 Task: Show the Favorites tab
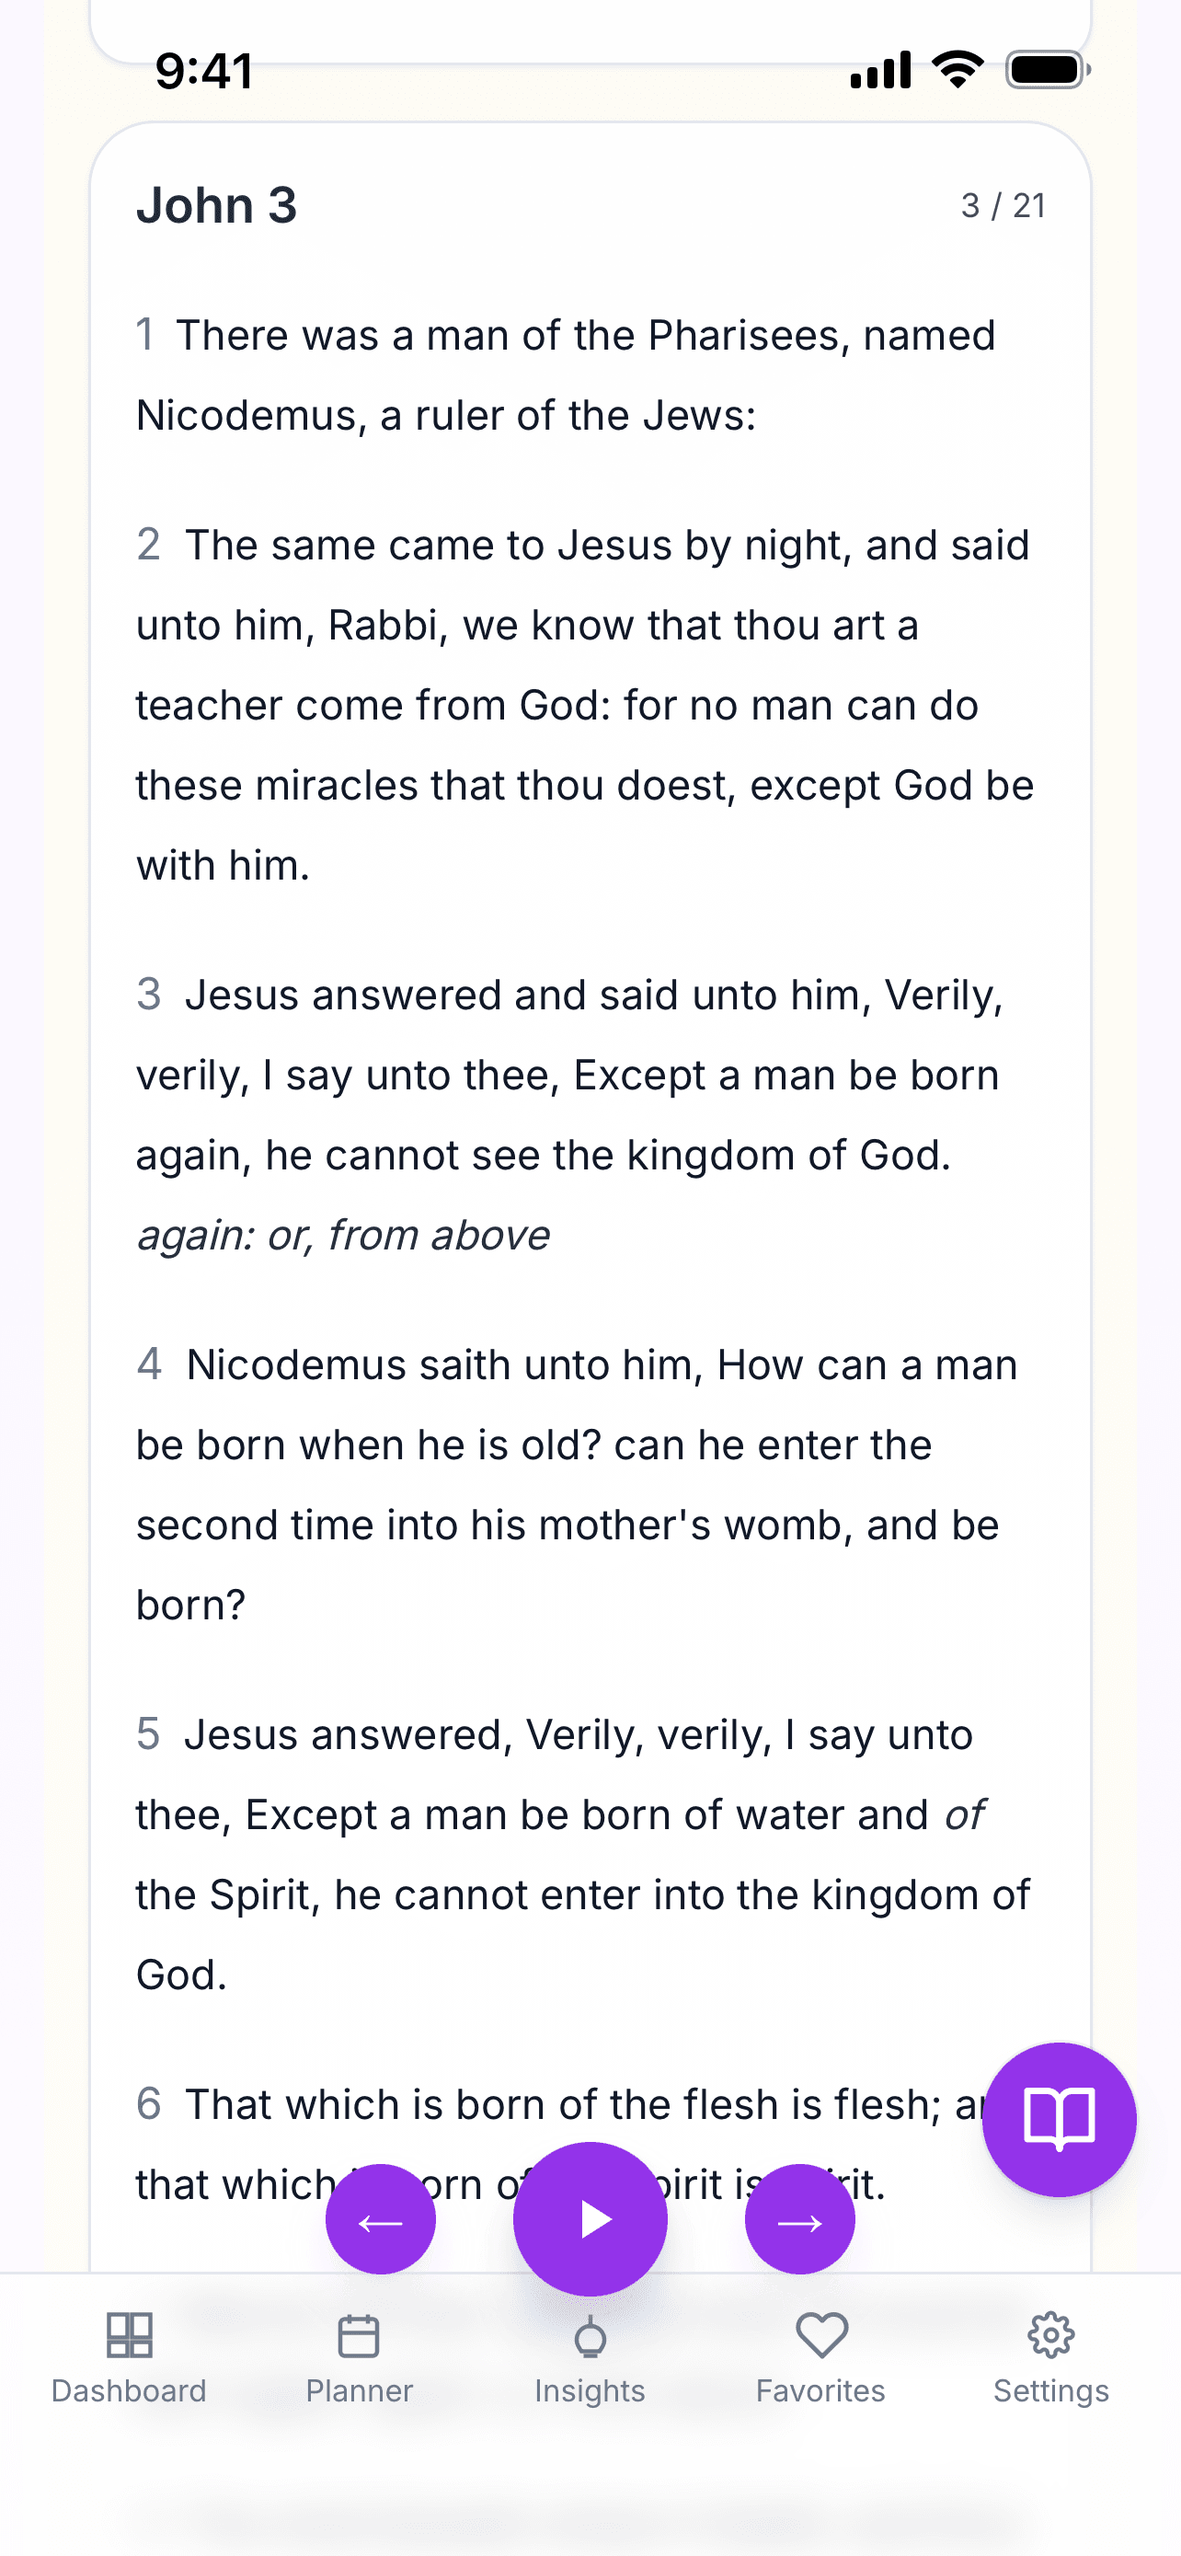[820, 2357]
